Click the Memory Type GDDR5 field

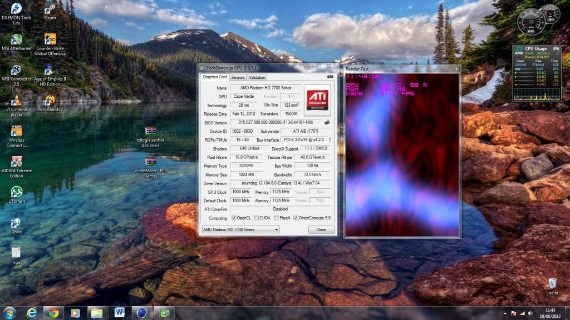(x=246, y=166)
